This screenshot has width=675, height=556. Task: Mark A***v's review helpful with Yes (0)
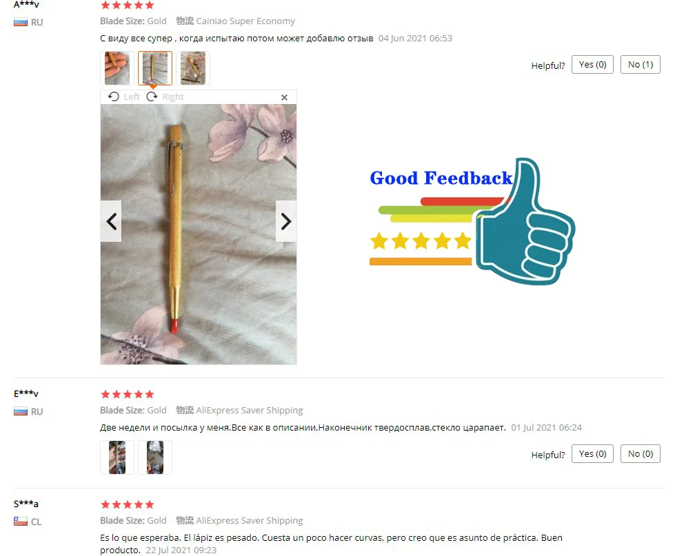point(592,65)
